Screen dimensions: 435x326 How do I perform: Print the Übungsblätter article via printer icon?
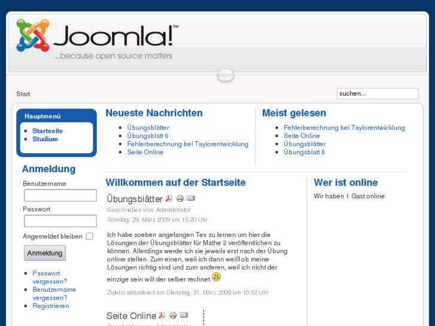pyautogui.click(x=180, y=199)
